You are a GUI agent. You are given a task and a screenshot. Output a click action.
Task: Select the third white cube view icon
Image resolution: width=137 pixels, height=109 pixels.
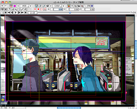[44, 6]
